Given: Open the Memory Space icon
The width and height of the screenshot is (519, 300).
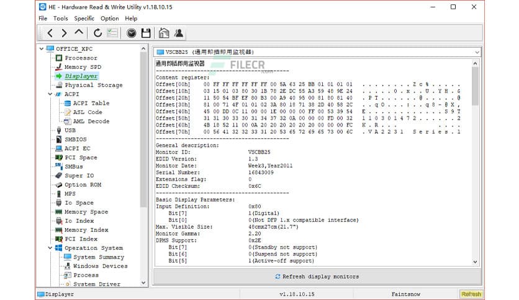Looking at the screenshot, I should (59, 212).
